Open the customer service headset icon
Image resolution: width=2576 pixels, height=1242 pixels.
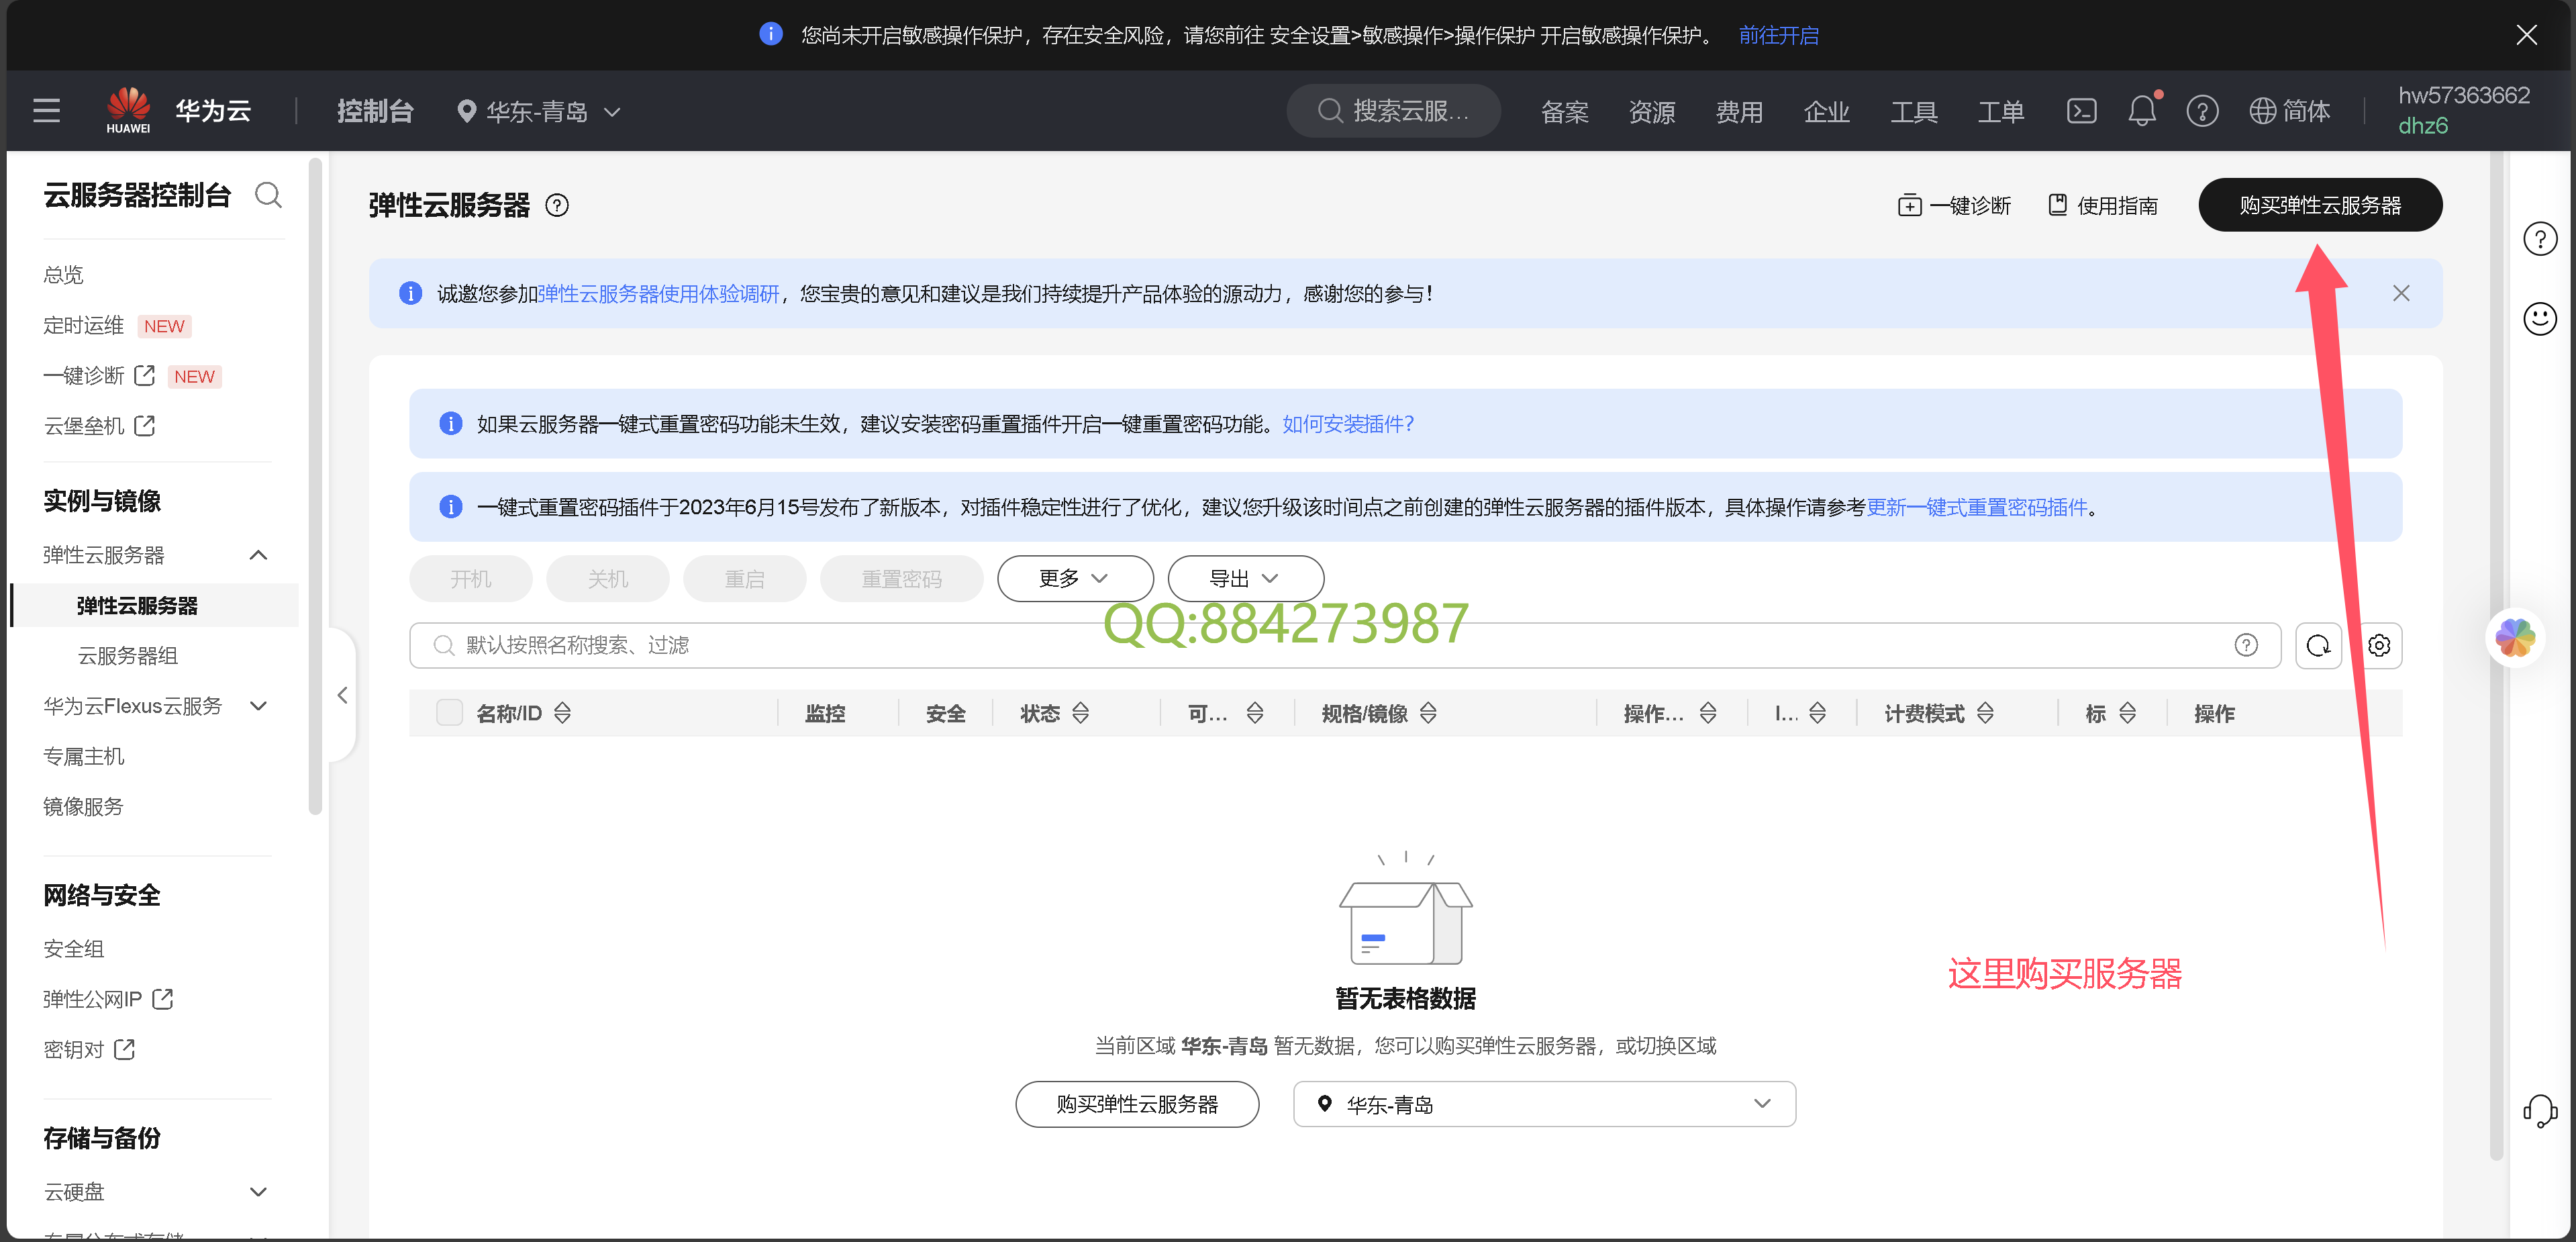click(2540, 1110)
